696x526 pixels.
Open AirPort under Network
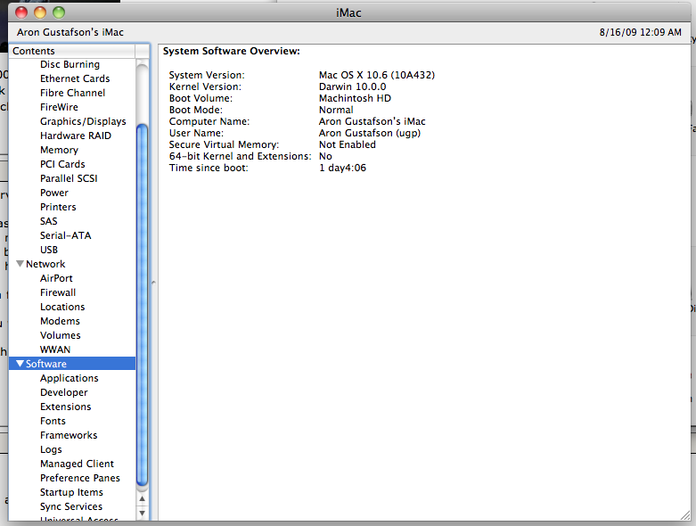tap(56, 278)
